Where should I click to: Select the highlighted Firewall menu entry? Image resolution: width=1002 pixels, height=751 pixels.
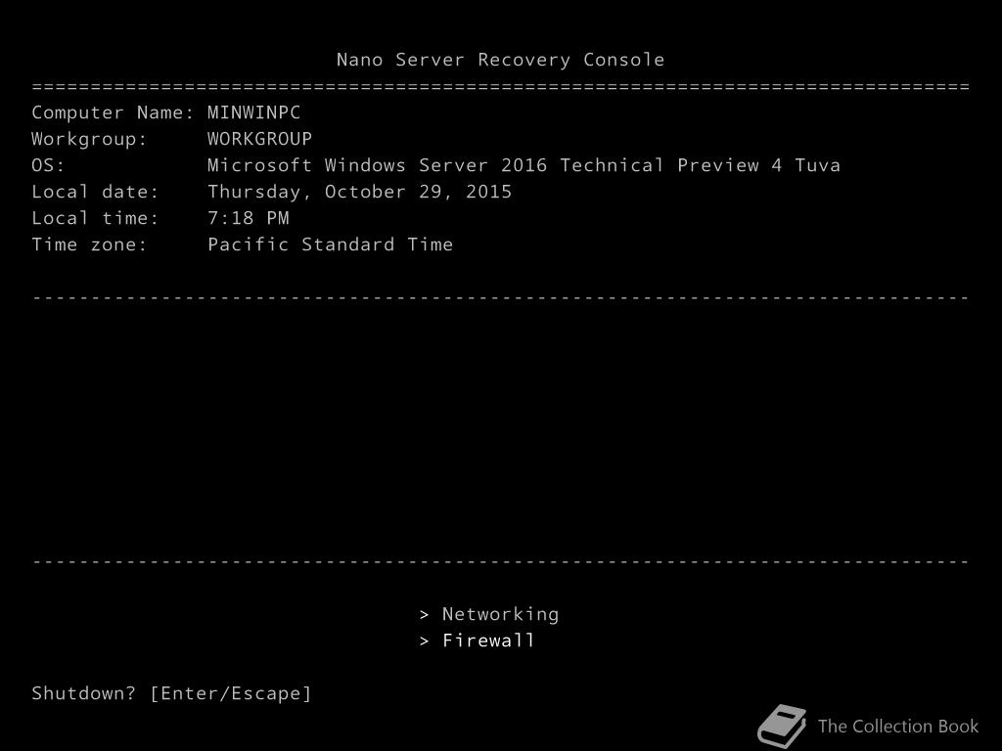coord(488,641)
